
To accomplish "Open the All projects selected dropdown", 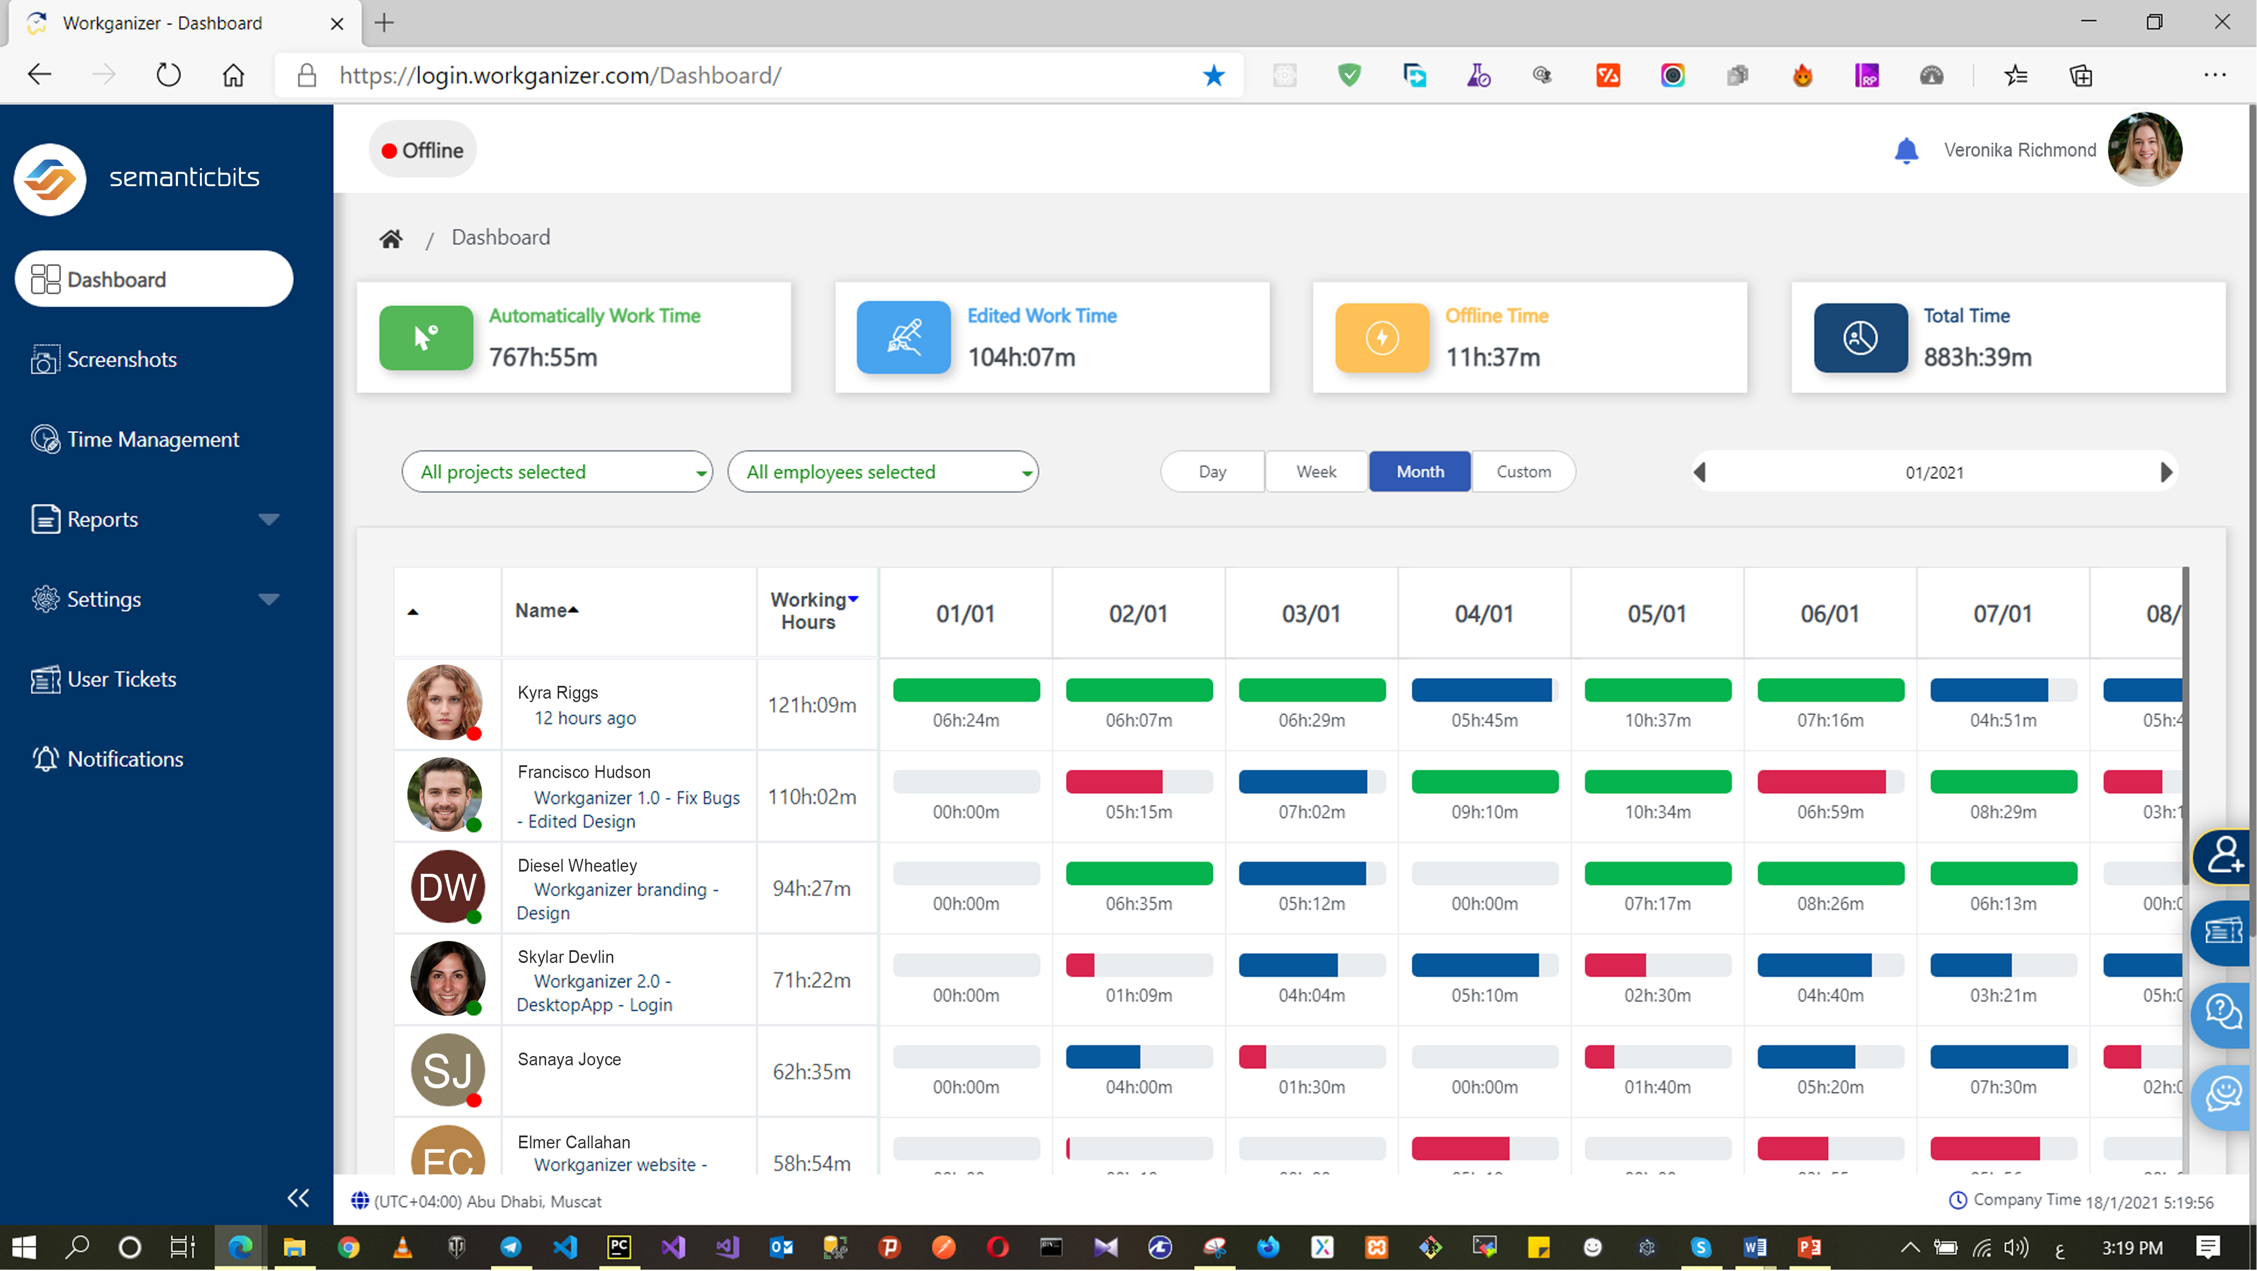I will coord(557,472).
